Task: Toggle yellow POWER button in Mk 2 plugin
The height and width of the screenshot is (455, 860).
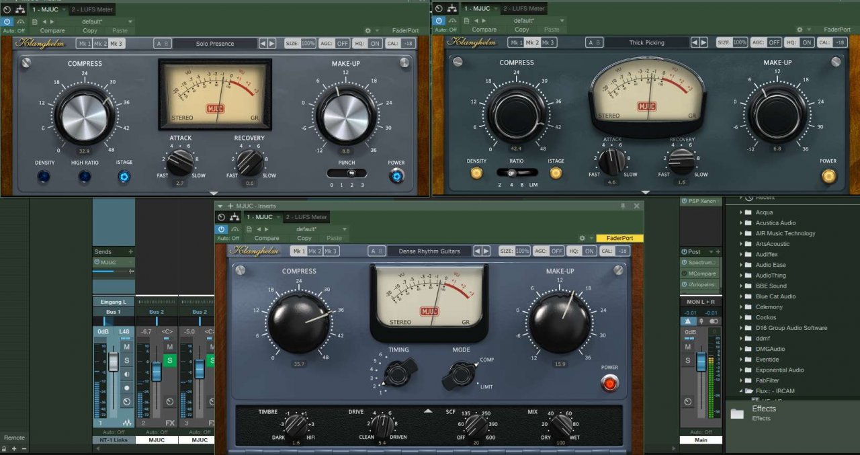Action: [828, 176]
